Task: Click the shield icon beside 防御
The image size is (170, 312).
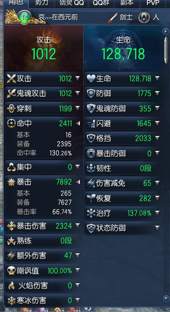Action: [x=91, y=93]
